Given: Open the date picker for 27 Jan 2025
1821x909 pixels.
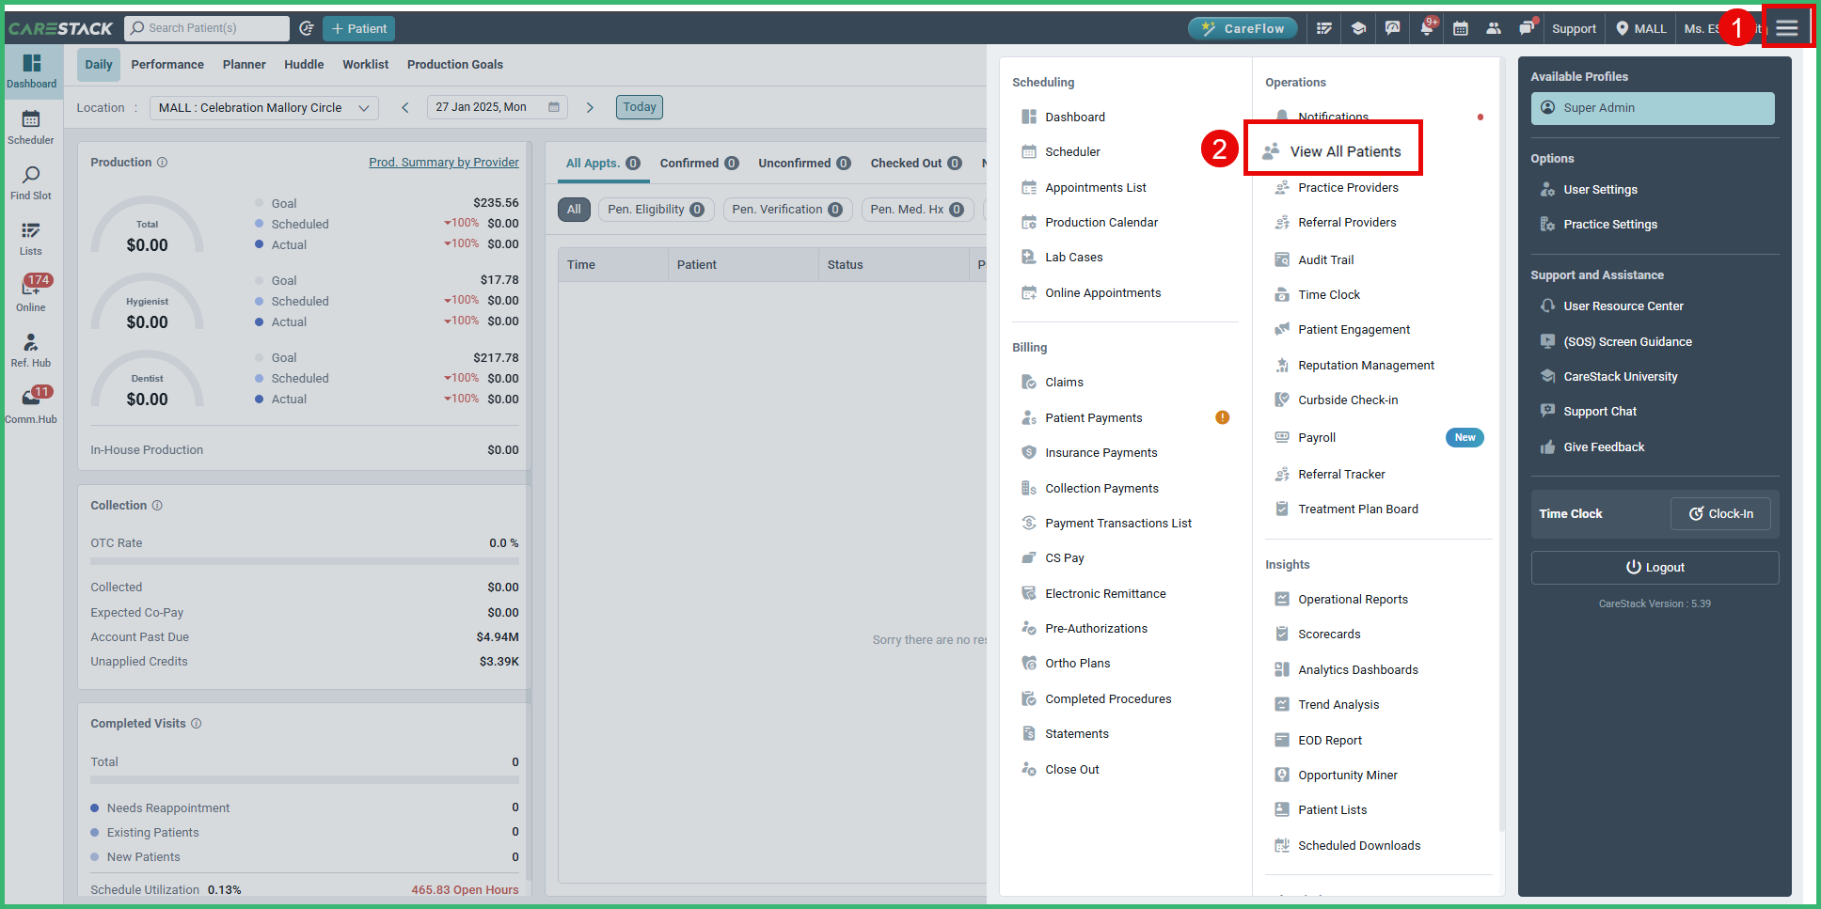Looking at the screenshot, I should point(497,106).
